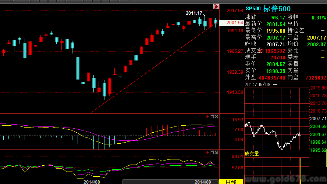Maximize the bottom oscillator panel
The width and height of the screenshot is (327, 184).
tap(212, 152)
